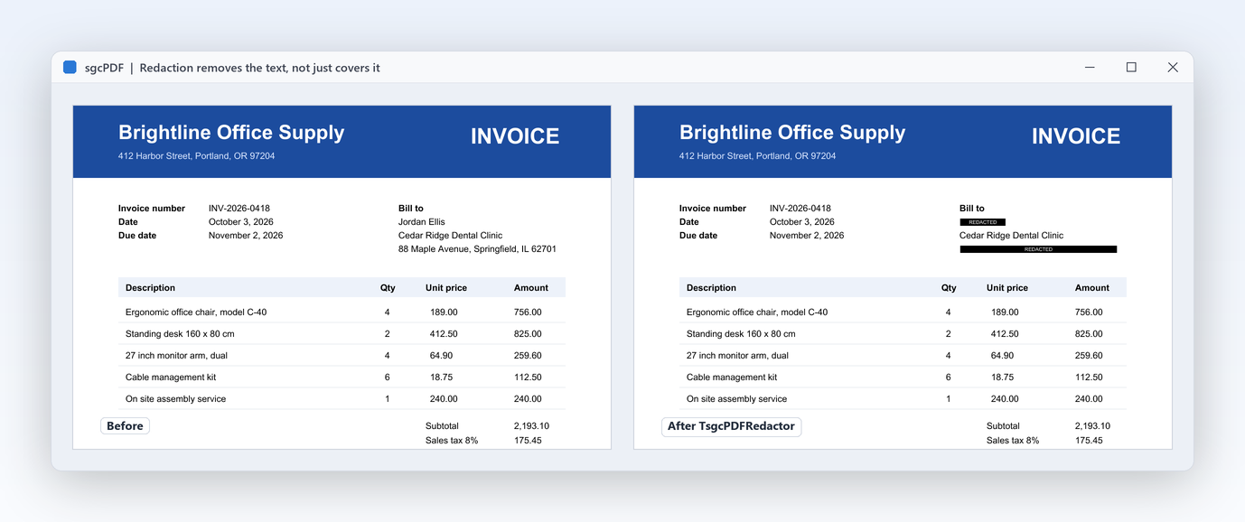Click the Bill to heading in Before invoice
Image resolution: width=1245 pixels, height=522 pixels.
tap(411, 209)
